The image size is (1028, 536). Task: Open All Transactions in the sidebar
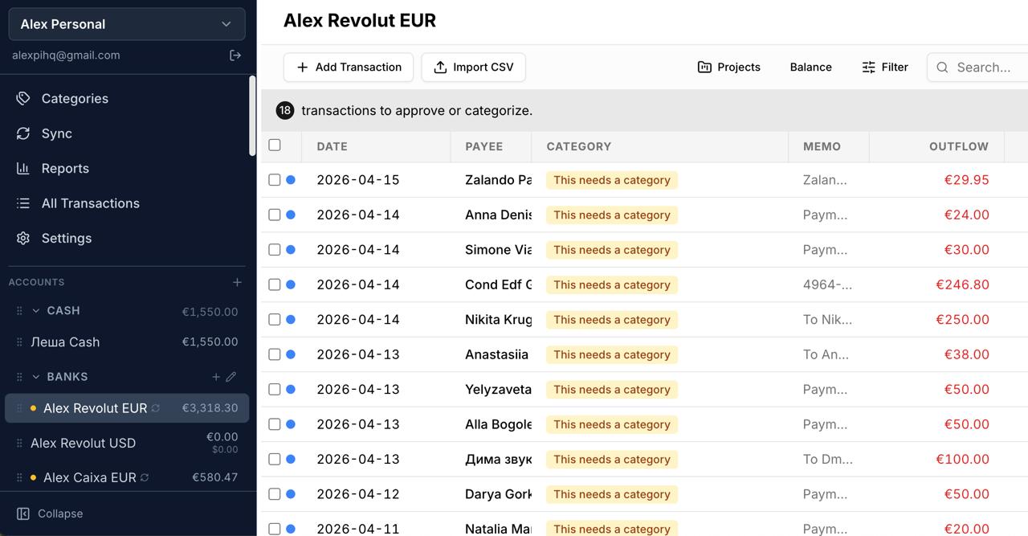pyautogui.click(x=90, y=203)
